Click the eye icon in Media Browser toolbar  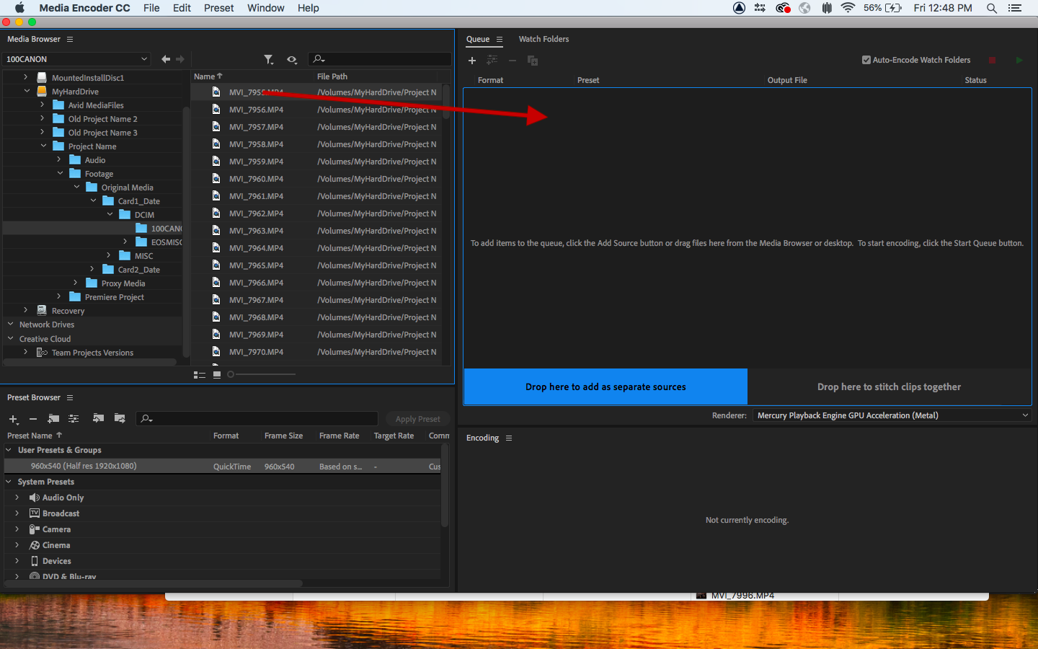point(292,60)
